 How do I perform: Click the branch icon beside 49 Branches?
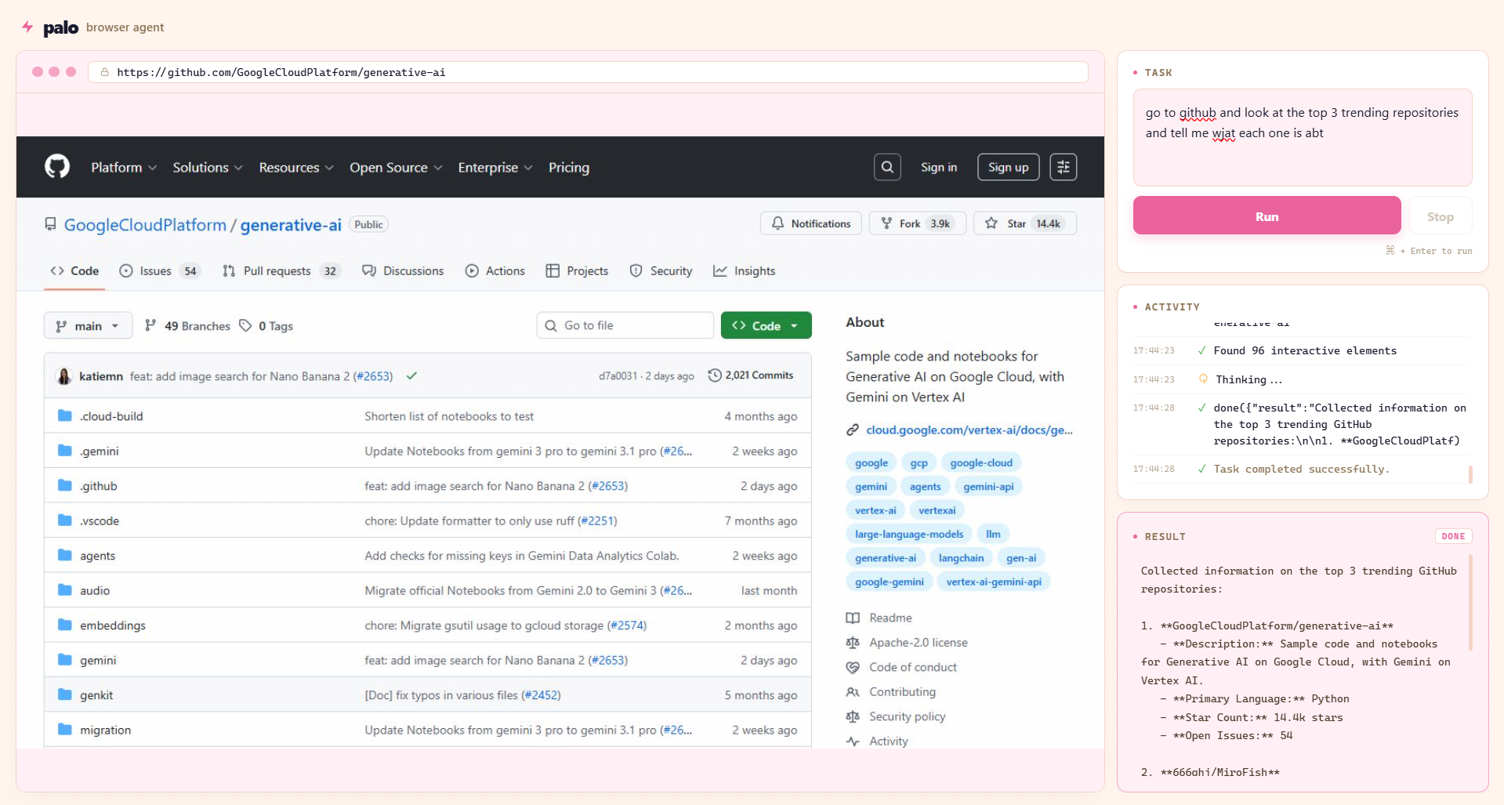(x=150, y=325)
